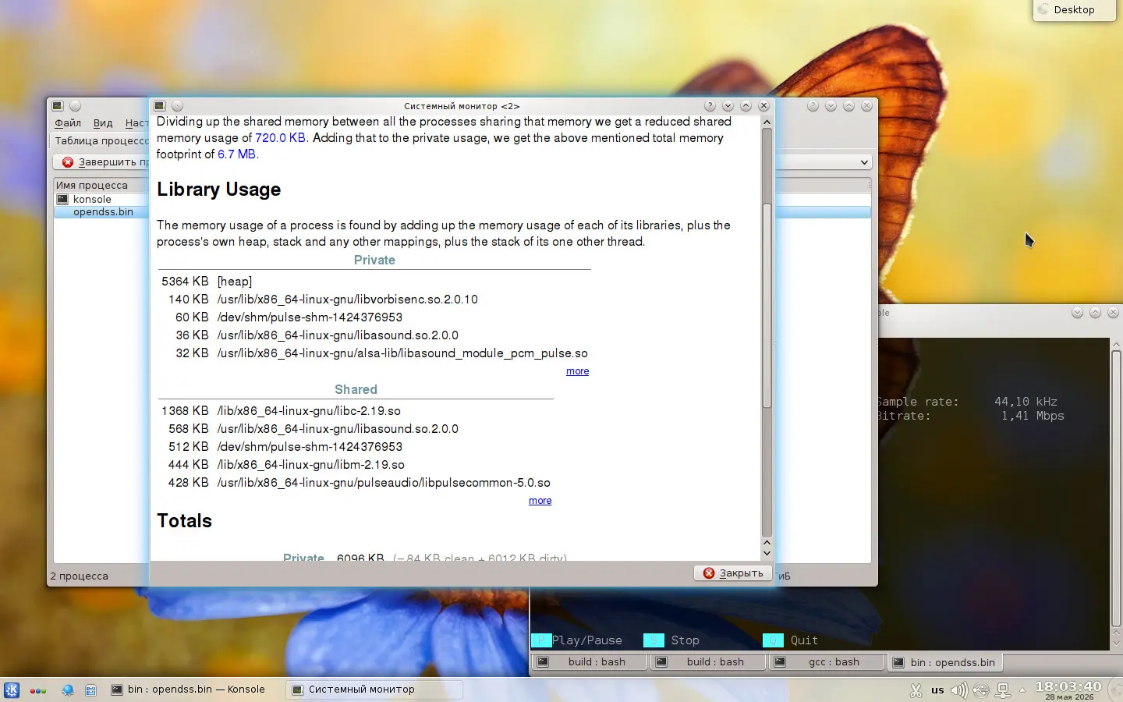This screenshot has width=1123, height=702.
Task: Click the libpulsecommon-5.0.so shared library row
Action: 355,483
